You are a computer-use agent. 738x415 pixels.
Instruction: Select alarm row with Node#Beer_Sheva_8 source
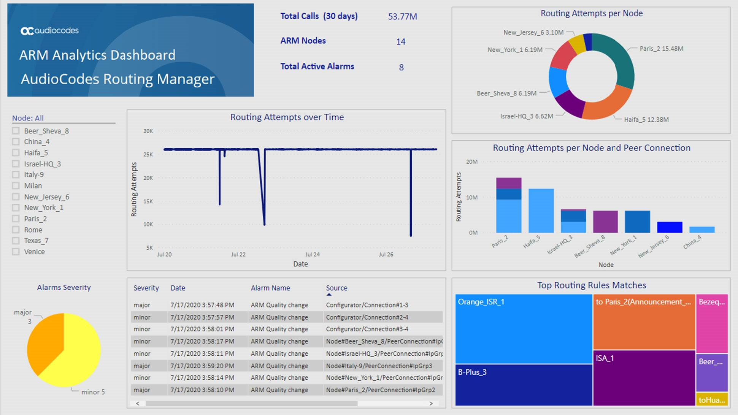point(287,341)
